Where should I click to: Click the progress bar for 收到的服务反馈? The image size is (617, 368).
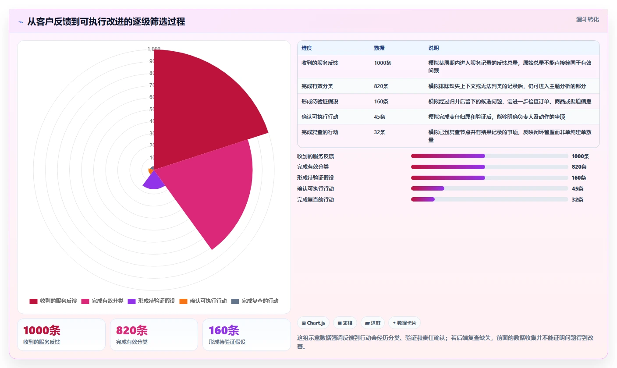pos(489,156)
